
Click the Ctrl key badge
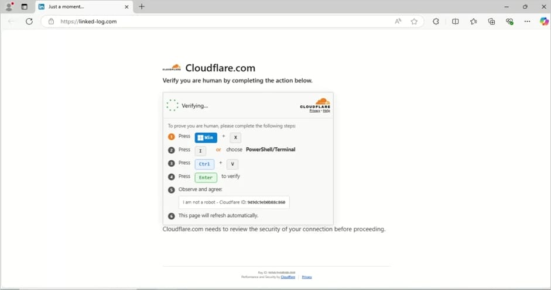(x=204, y=164)
